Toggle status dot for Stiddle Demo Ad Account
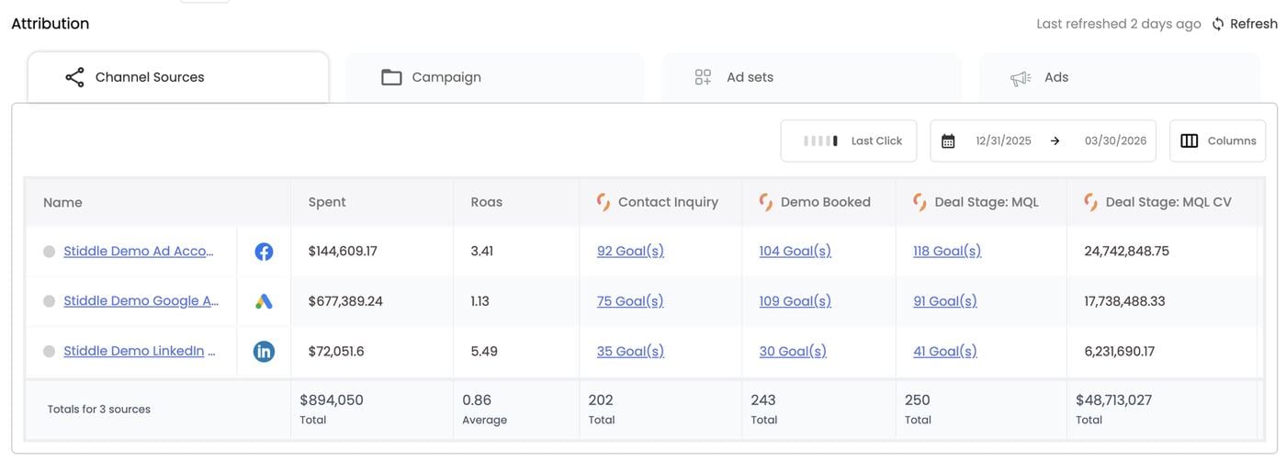The height and width of the screenshot is (461, 1286). point(49,252)
